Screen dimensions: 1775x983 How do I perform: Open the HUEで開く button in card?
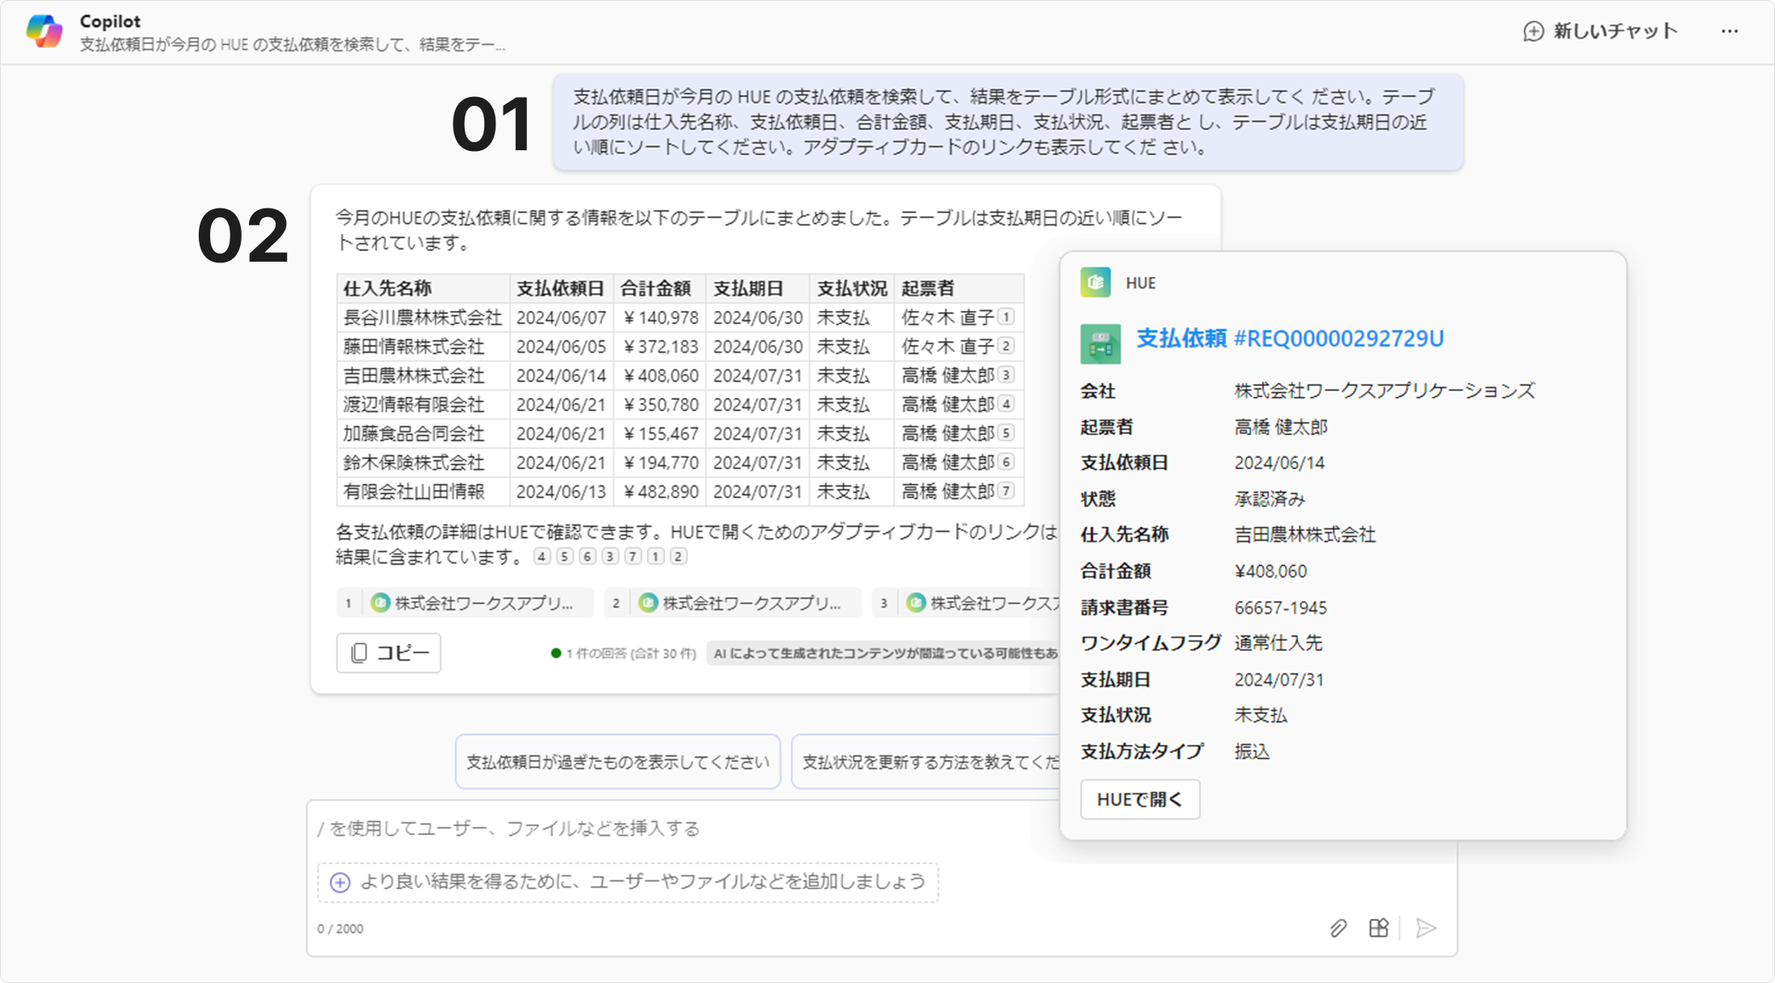click(1140, 800)
